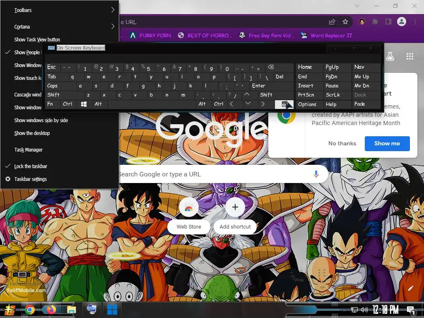Toggle Chrome side panel icon
The height and width of the screenshot is (318, 424).
(388, 22)
